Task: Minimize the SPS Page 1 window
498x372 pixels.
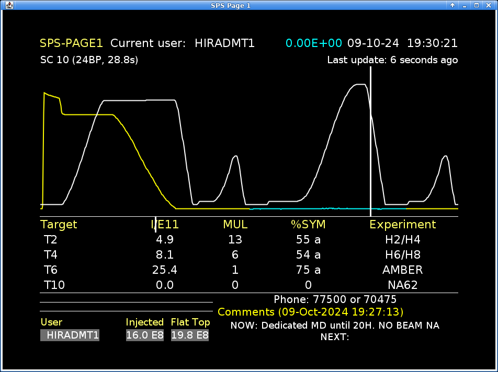Action: [x=465, y=5]
